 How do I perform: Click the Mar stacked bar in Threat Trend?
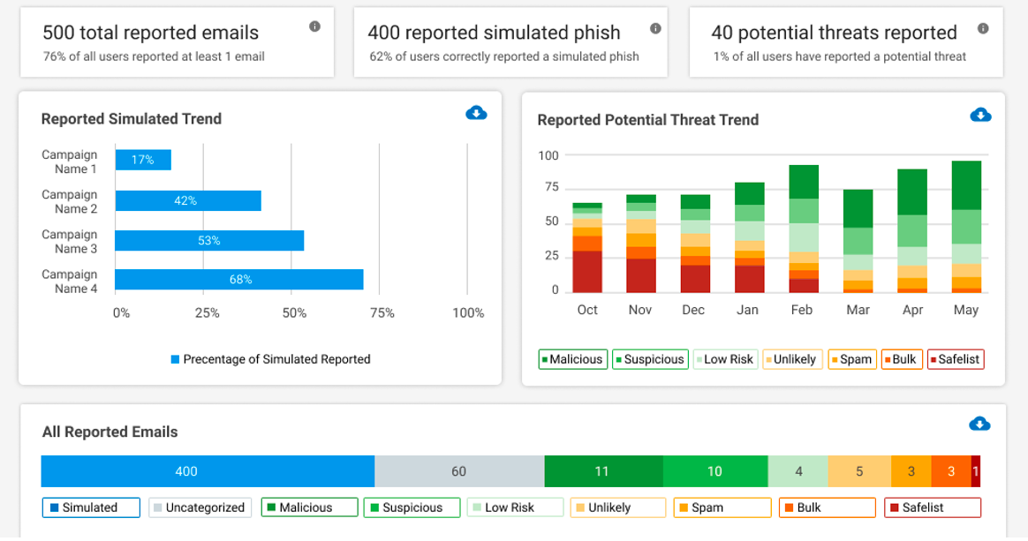858,241
